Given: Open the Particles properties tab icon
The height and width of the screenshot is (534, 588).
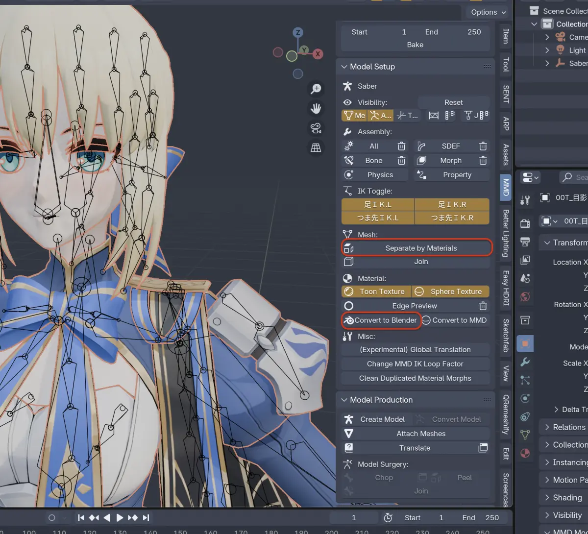Looking at the screenshot, I should (525, 380).
